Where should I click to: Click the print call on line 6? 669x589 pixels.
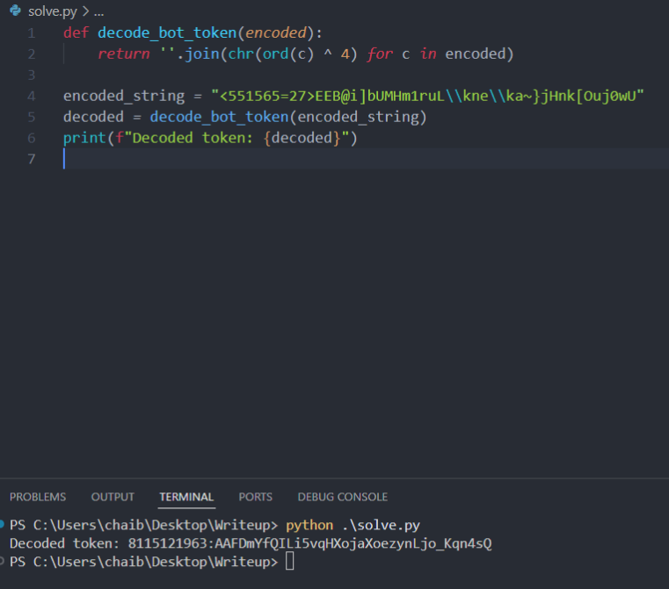84,139
